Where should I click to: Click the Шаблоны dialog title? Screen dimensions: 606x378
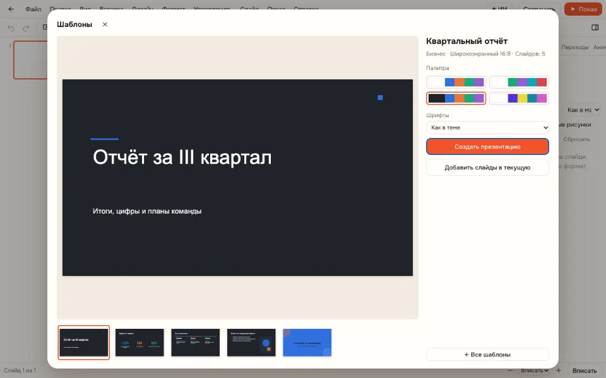74,25
